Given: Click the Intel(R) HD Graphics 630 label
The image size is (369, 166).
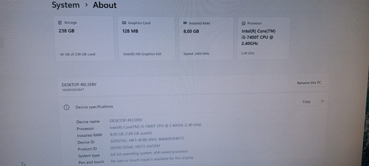Looking at the screenshot, I should click(x=142, y=54).
